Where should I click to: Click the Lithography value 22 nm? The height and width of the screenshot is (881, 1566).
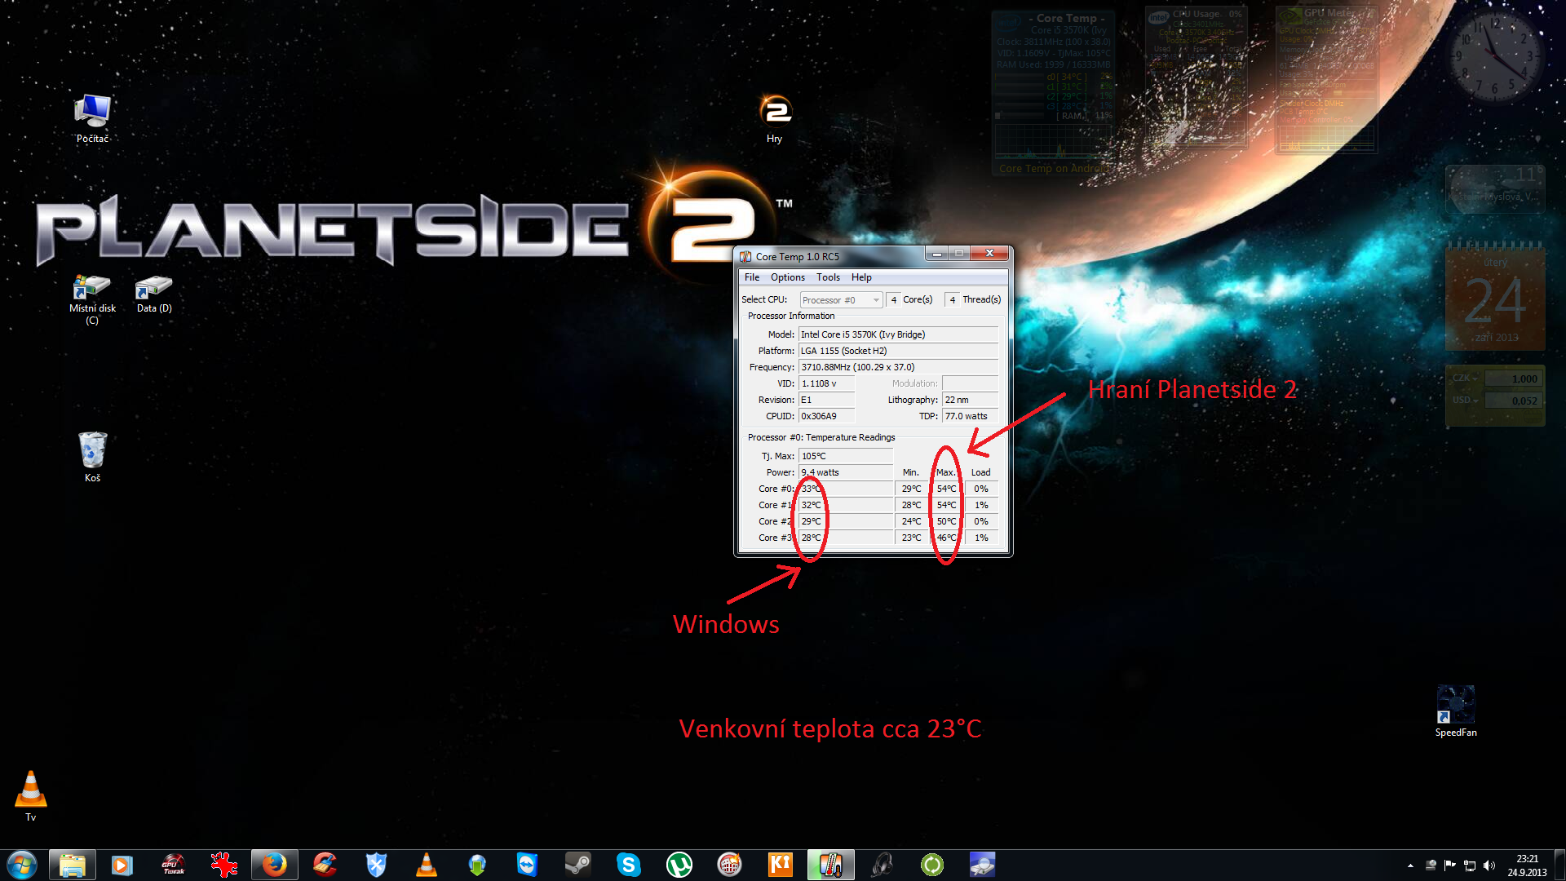click(x=971, y=400)
